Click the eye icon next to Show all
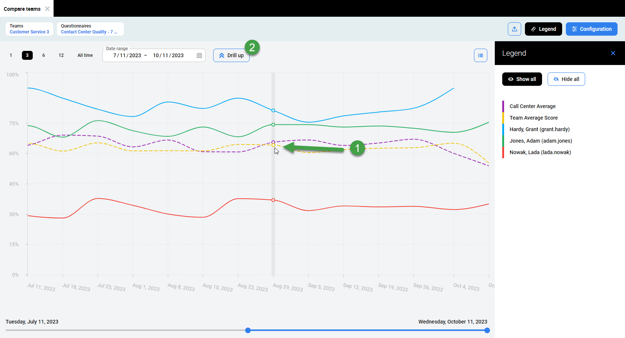625x338 pixels. 511,79
